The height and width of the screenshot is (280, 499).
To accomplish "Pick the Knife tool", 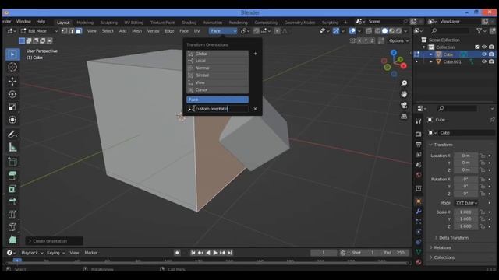I will click(12, 227).
